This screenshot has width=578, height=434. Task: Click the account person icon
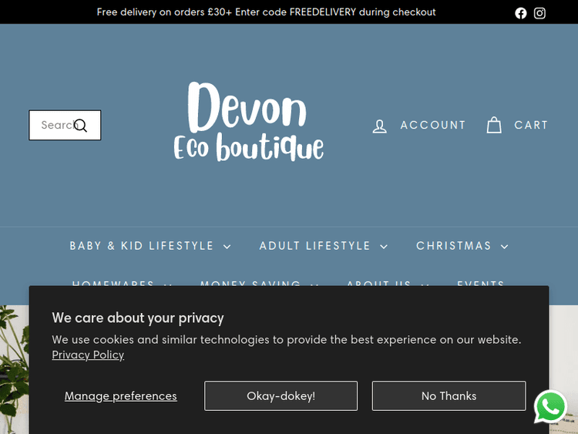tap(379, 126)
